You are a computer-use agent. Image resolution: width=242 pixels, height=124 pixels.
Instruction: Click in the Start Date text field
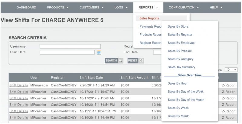click(67, 52)
